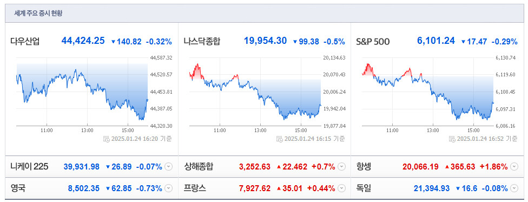The width and height of the screenshot is (528, 202).
Task: Open the S&P 500 index title
Action: pos(373,42)
